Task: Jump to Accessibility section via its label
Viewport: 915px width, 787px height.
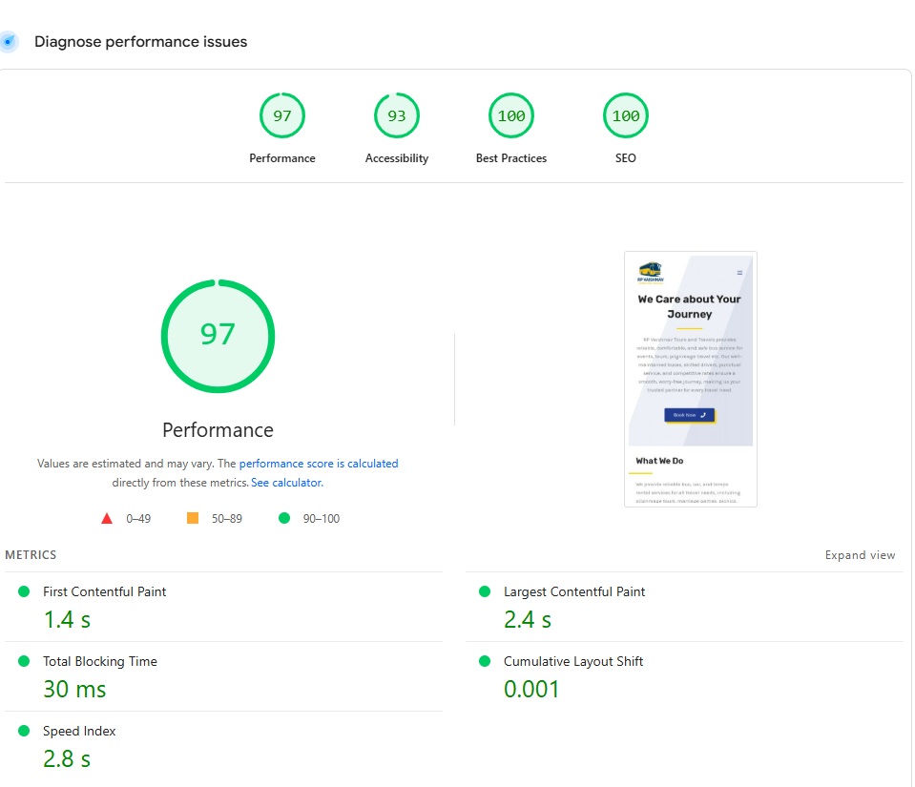Action: click(x=397, y=158)
